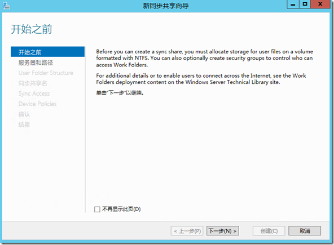Screen dimensions: 334x245
Task: Select the User Folder Structure step
Action: pyautogui.click(x=46, y=73)
